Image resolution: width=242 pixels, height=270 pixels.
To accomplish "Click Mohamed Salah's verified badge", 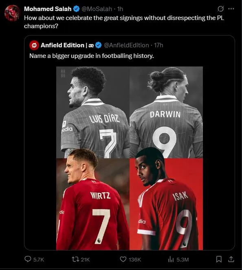I will pyautogui.click(x=76, y=9).
